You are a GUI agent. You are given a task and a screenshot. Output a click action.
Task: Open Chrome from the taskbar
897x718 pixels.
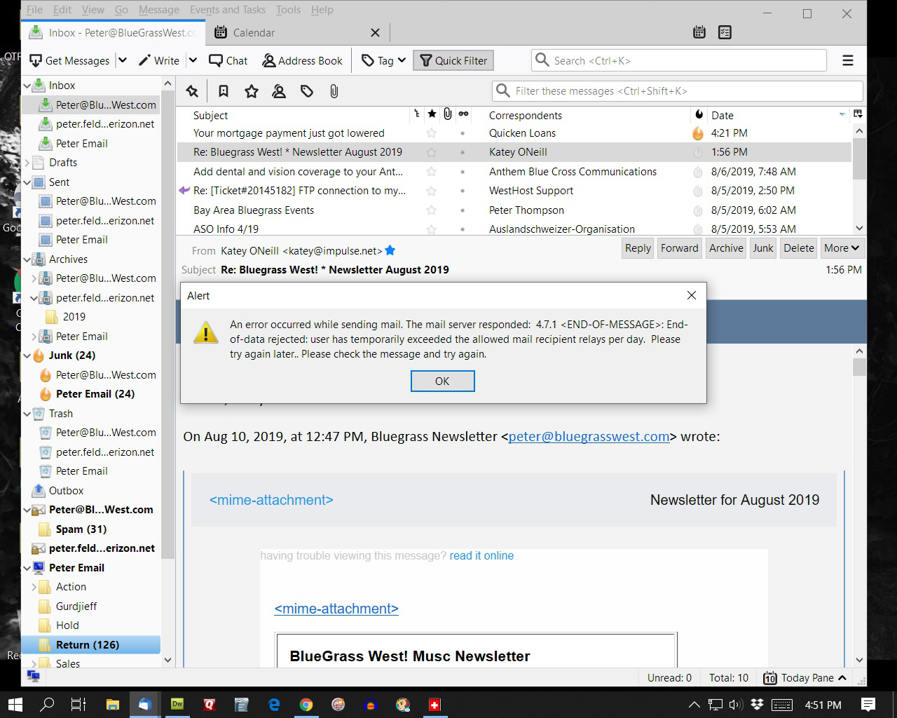tap(306, 705)
